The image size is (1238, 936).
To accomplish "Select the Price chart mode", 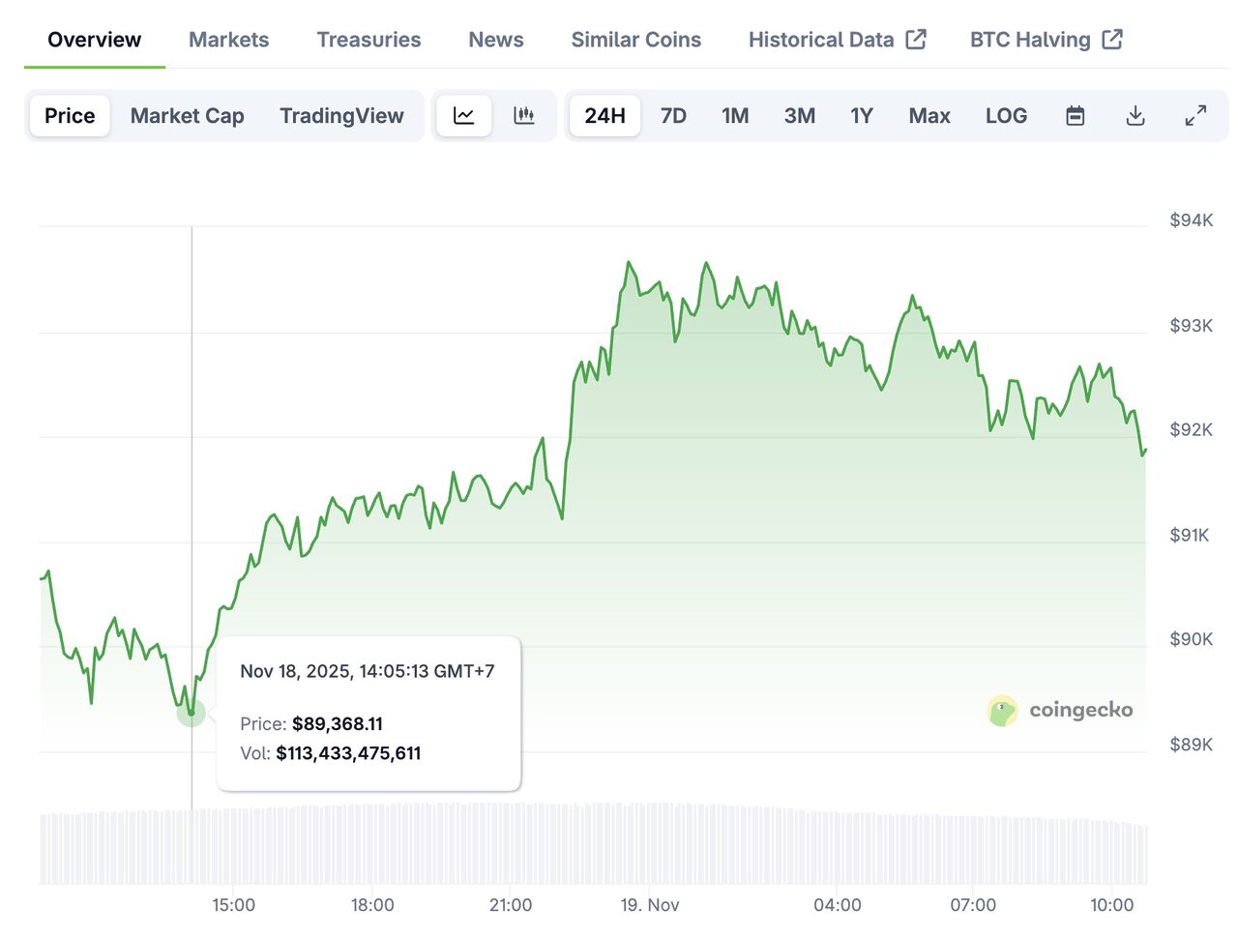I will [x=70, y=116].
